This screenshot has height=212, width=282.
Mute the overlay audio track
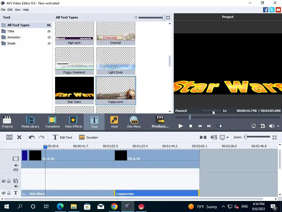(x=16, y=186)
